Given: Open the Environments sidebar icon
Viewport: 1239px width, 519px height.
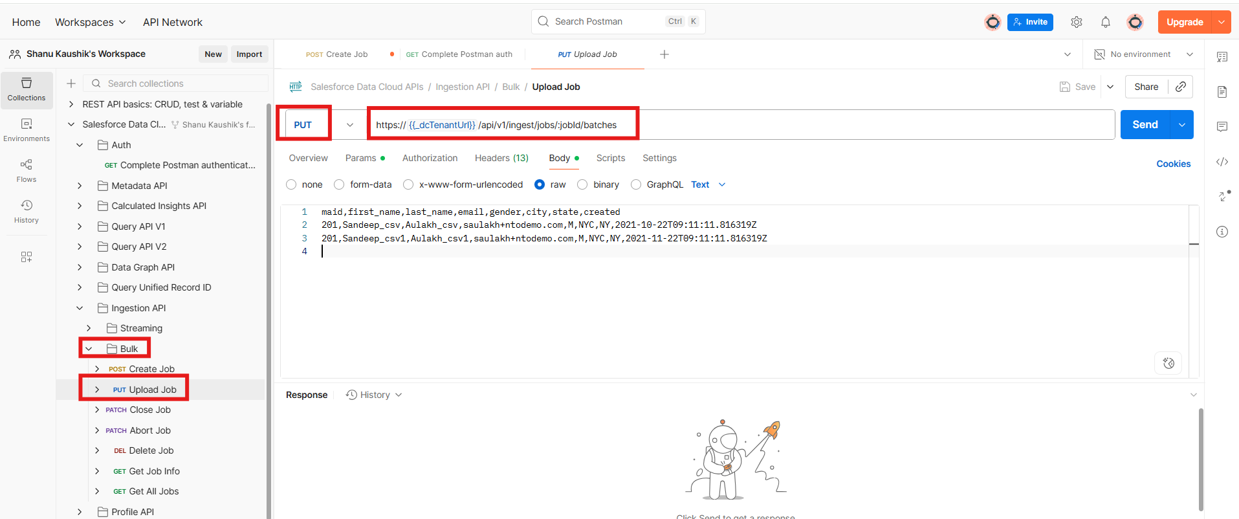Looking at the screenshot, I should coord(27,130).
